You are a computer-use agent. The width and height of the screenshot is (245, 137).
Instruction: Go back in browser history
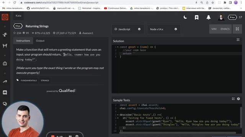[x=4, y=3]
